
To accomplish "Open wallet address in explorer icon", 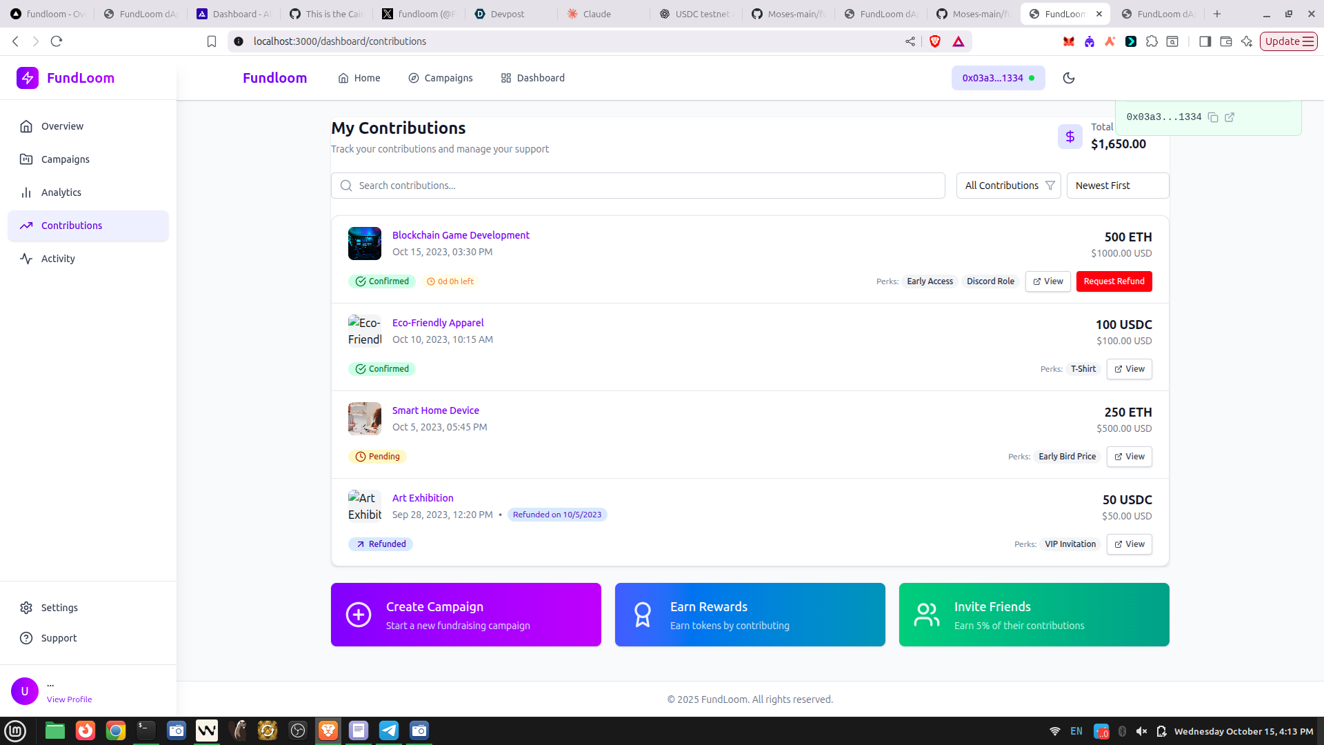I will click(1230, 117).
